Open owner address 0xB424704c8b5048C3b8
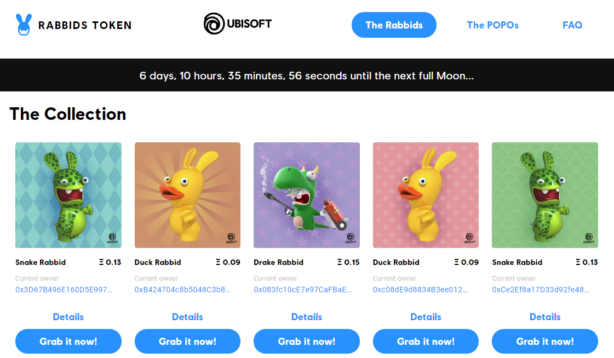Screen dimensions: 614x358 (x=183, y=290)
